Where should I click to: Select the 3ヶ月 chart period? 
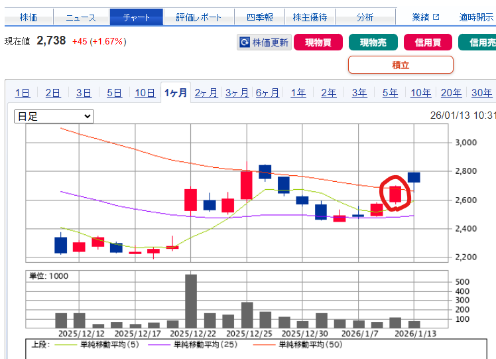click(237, 93)
